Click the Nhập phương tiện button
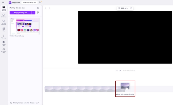 pos(20,13)
